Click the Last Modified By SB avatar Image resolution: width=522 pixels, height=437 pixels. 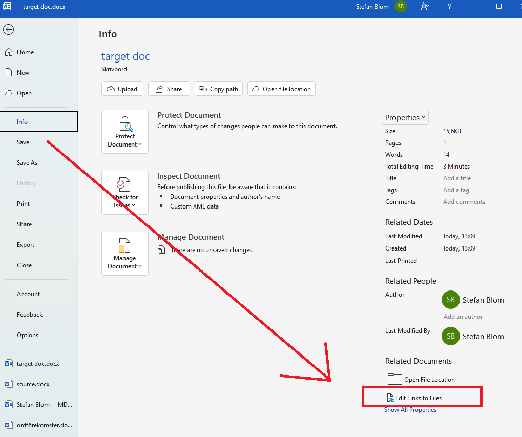tap(450, 336)
